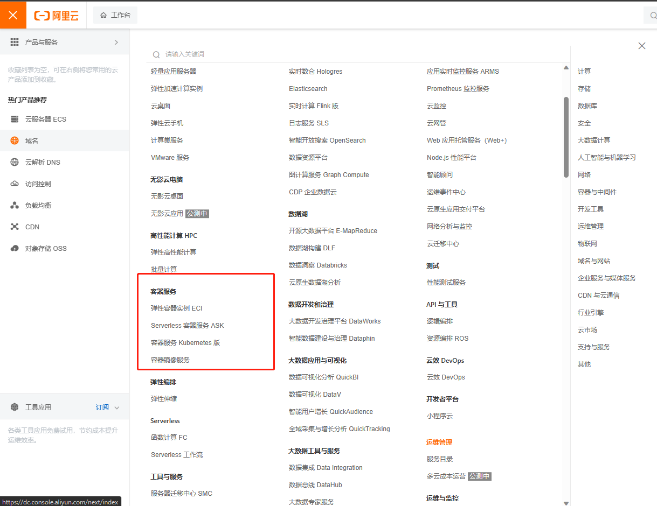Click the 域名 globe icon
Screen dimensions: 657x506
click(x=15, y=140)
